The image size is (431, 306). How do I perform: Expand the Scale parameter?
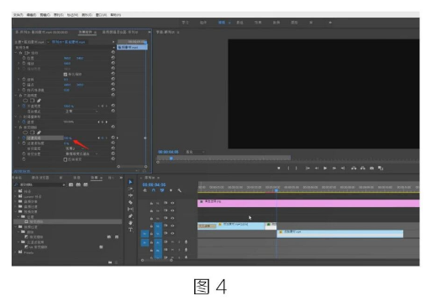(x=19, y=64)
